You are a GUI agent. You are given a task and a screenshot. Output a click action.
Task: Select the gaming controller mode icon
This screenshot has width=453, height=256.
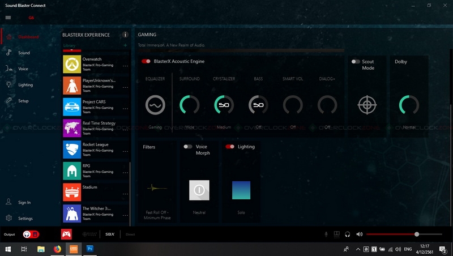click(x=66, y=234)
